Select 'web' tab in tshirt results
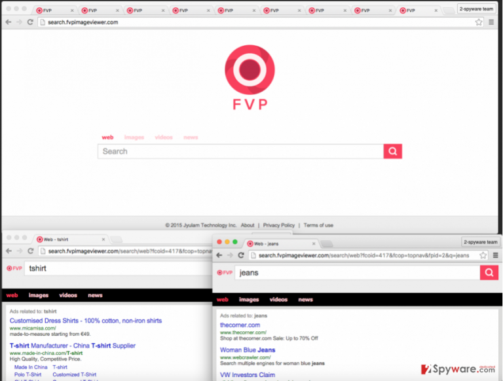503x381 pixels. point(12,295)
